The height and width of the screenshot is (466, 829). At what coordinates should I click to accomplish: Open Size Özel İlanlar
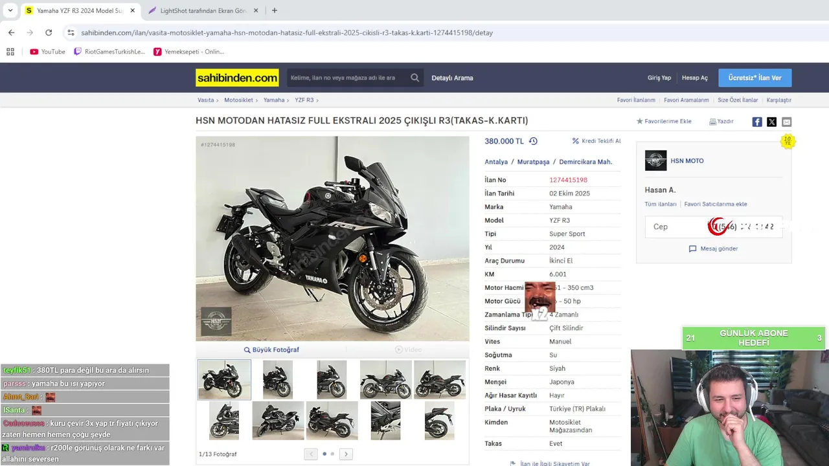point(738,100)
